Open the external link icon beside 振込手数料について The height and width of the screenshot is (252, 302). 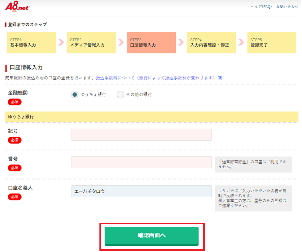(219, 78)
